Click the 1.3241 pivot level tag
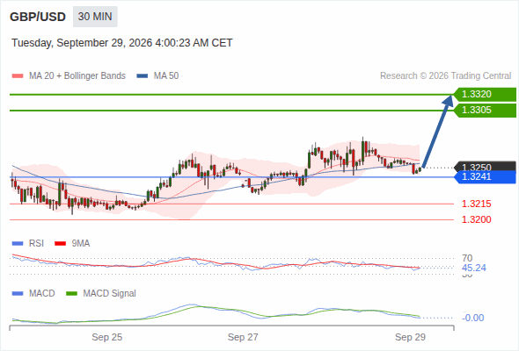 485,177
